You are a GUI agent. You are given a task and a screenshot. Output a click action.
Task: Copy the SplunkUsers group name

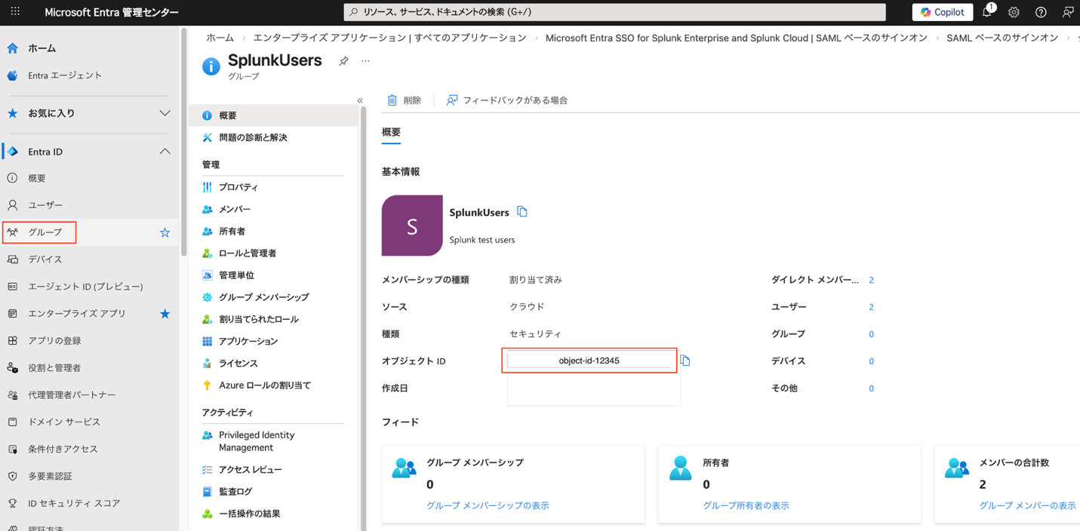522,212
